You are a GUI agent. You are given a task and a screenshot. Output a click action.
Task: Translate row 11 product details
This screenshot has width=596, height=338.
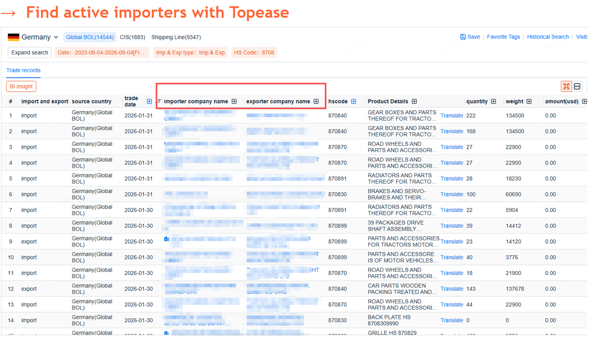(x=451, y=273)
